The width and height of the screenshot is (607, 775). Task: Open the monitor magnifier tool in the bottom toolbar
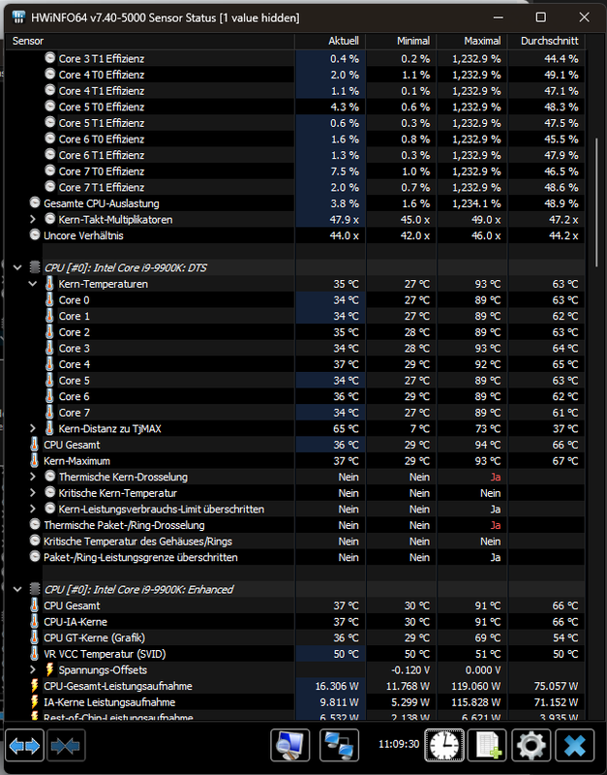click(290, 745)
